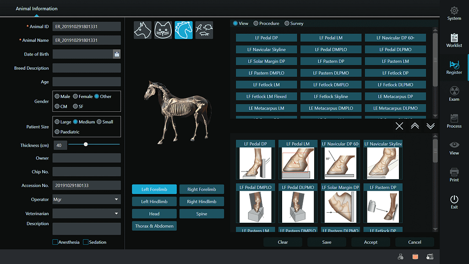This screenshot has width=469, height=264.
Task: Click the calendar icon for Date of Birth
Action: coord(117,55)
